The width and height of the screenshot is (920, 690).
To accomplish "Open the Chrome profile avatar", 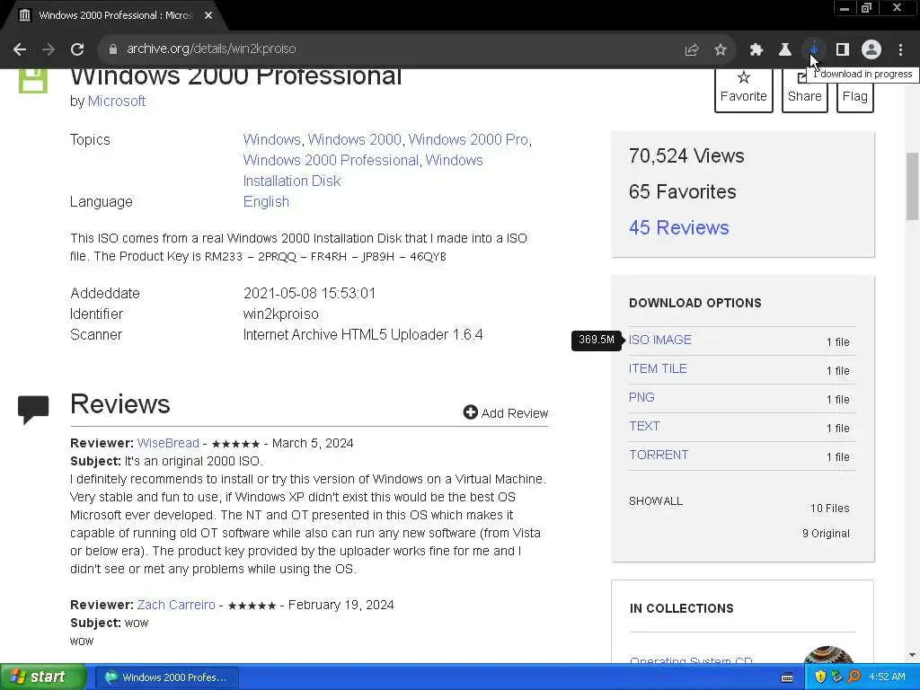I will [x=871, y=50].
